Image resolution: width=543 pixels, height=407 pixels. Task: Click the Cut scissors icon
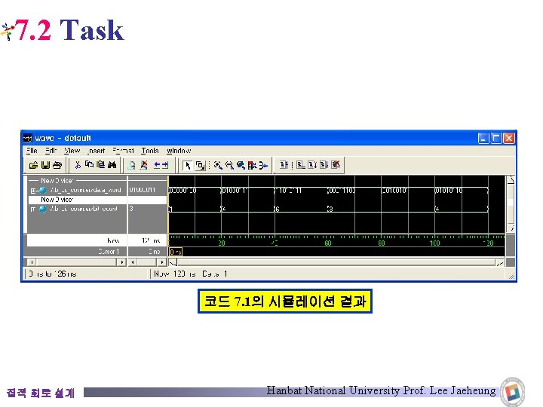tap(78, 165)
